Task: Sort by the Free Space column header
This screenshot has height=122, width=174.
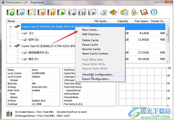Action: pyautogui.click(x=139, y=21)
